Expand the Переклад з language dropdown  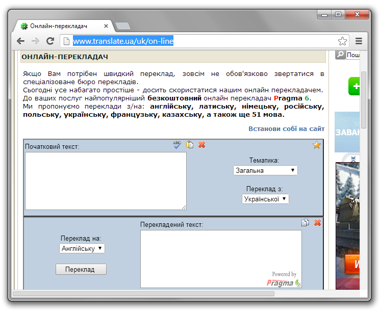point(265,199)
